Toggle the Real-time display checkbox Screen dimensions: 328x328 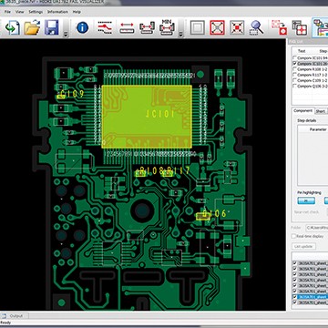[294, 236]
